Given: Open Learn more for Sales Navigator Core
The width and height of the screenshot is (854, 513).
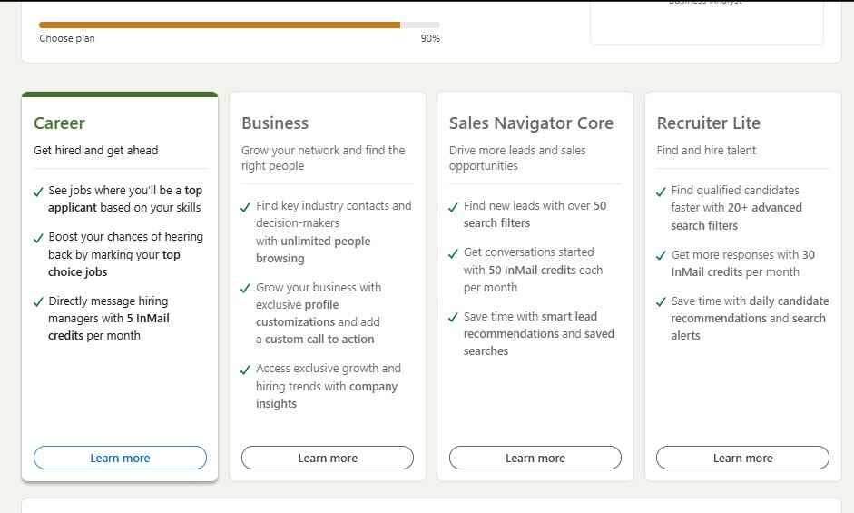Looking at the screenshot, I should 535,458.
